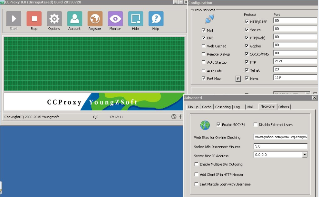The width and height of the screenshot is (319, 197).
Task: Select the Networks tab
Action: [267, 106]
